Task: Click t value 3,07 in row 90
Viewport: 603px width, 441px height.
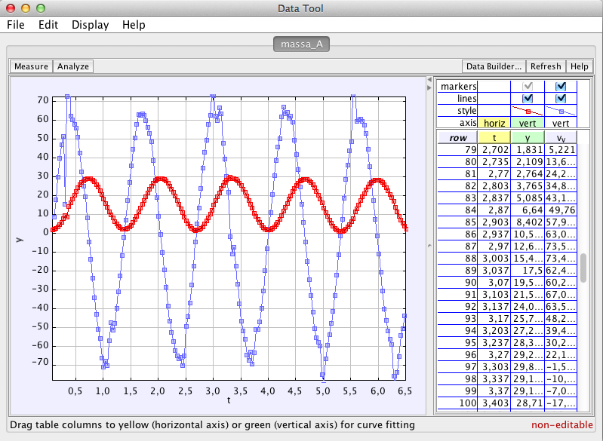Action: click(494, 283)
